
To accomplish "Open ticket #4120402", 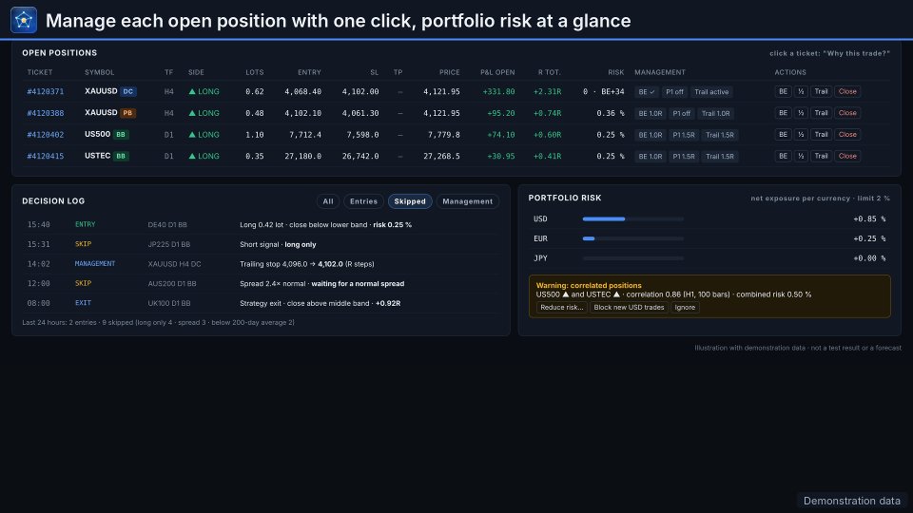I will 46,134.
